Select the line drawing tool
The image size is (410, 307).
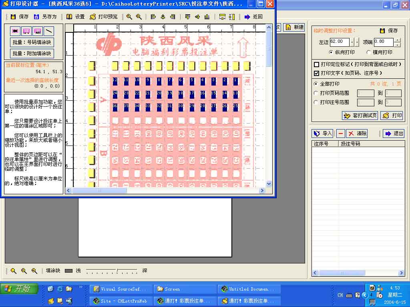pos(48,31)
